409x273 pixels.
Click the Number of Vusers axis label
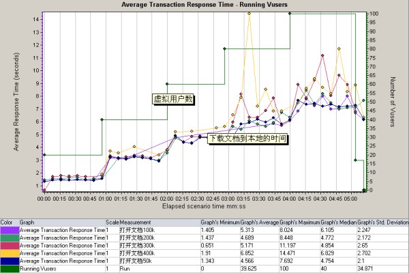coord(393,102)
